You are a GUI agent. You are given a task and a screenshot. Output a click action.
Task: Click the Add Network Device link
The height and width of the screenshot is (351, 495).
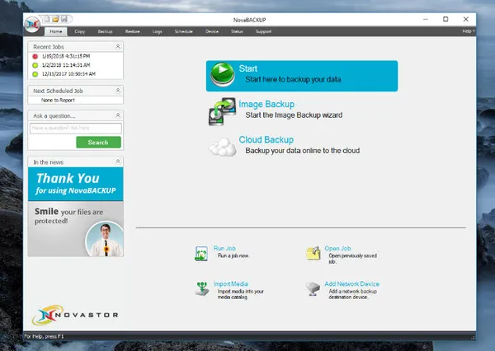(352, 283)
